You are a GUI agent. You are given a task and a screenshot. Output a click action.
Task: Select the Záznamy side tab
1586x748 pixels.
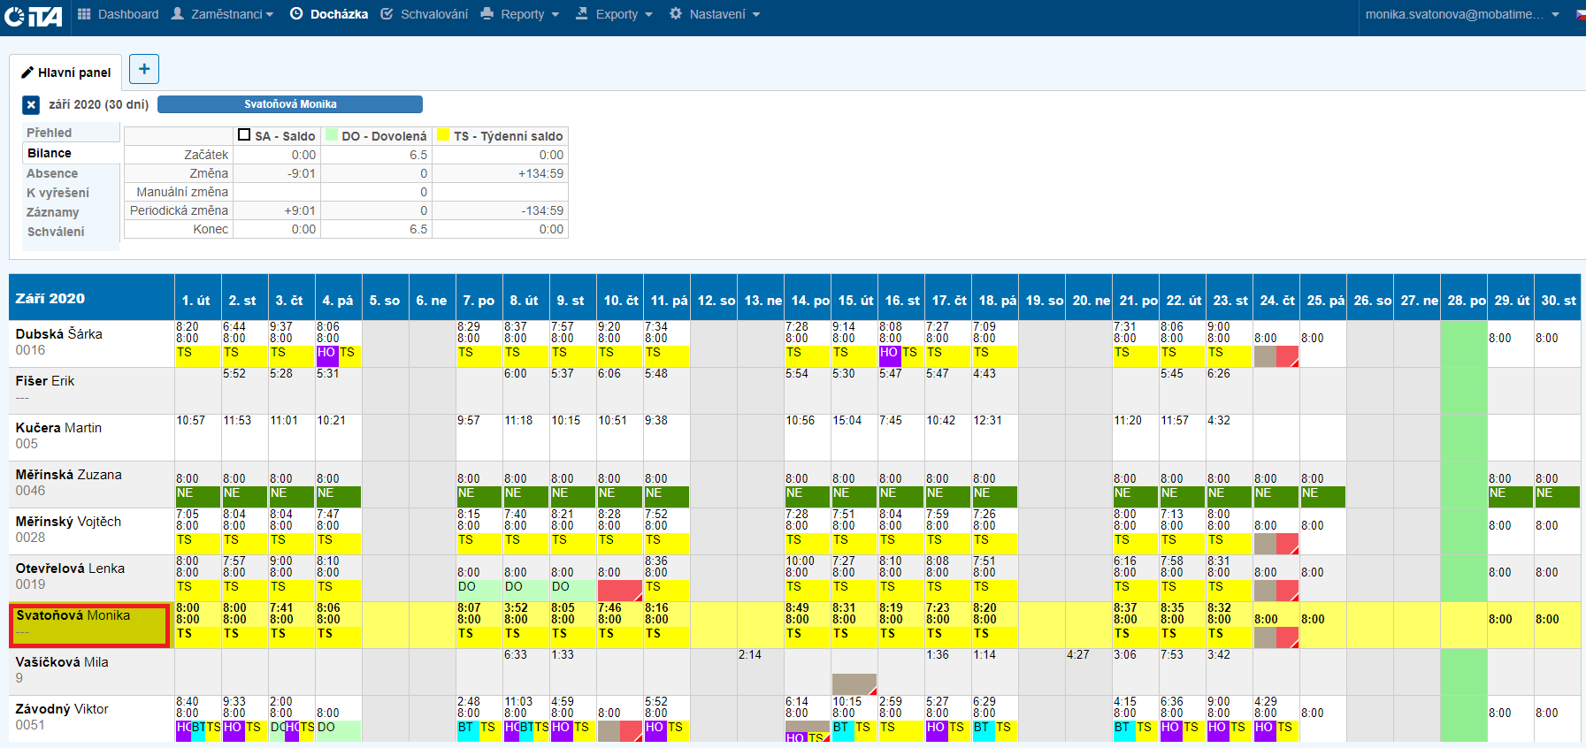click(x=52, y=212)
